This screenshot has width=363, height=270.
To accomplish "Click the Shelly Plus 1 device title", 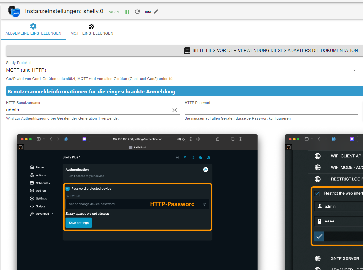I will 71,157.
